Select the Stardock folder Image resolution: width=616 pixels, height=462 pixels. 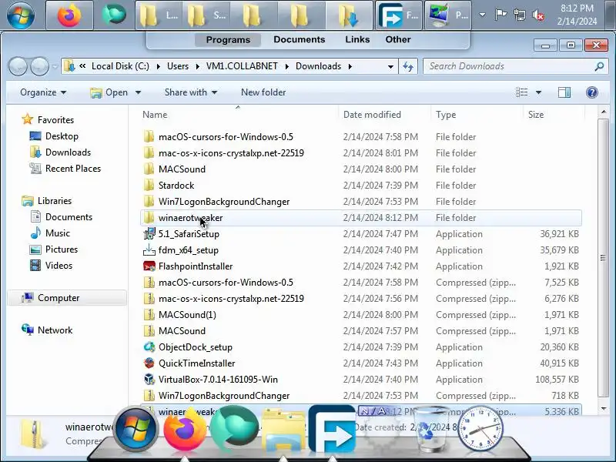[x=360, y=186]
